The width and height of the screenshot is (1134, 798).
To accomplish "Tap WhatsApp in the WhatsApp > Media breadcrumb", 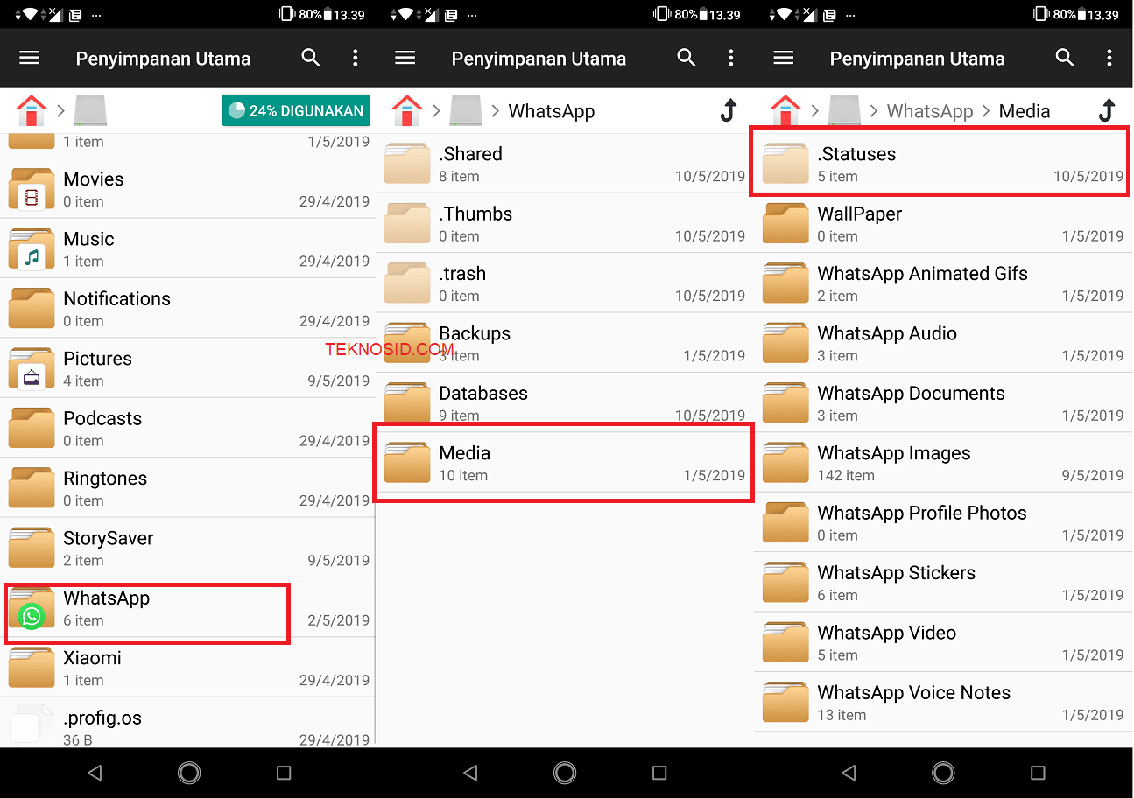I will point(930,111).
